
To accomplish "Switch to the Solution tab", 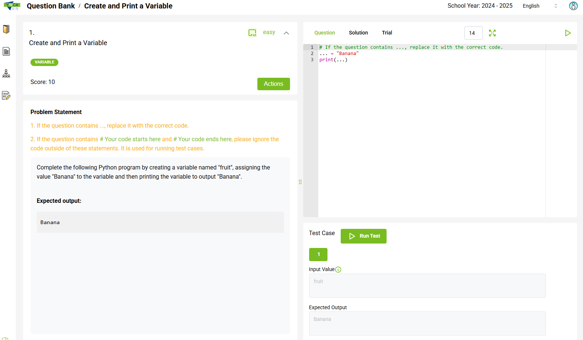I will (x=358, y=33).
